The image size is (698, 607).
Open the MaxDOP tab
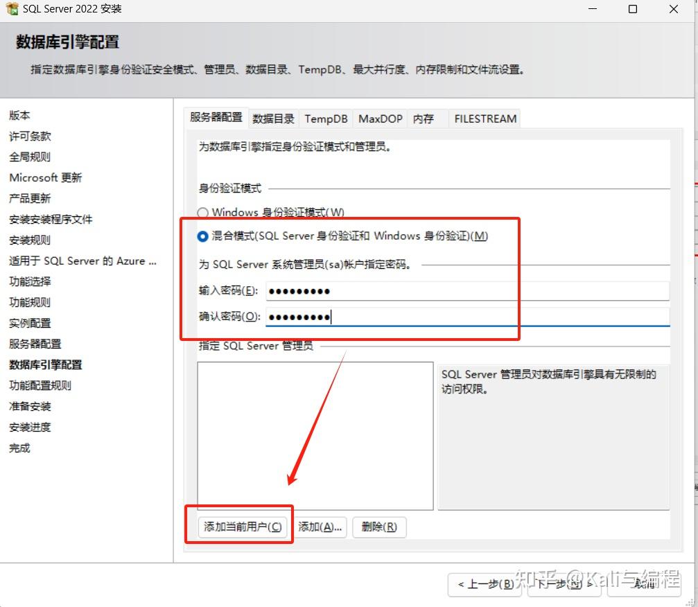380,118
